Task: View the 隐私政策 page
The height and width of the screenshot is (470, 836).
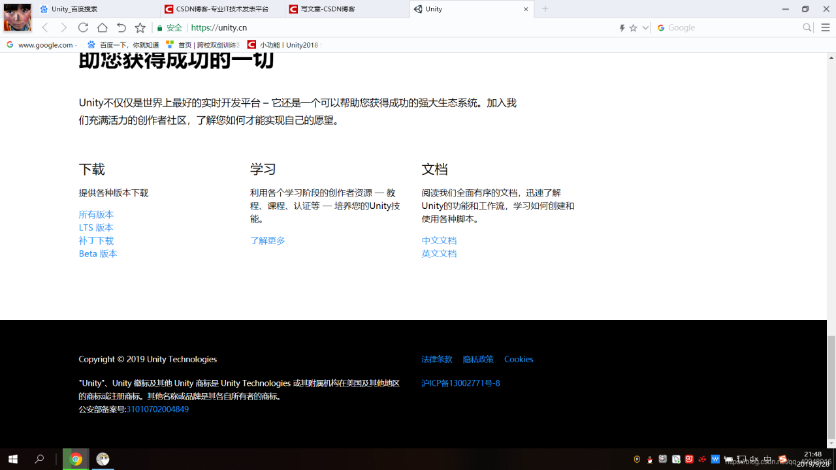Action: click(479, 359)
